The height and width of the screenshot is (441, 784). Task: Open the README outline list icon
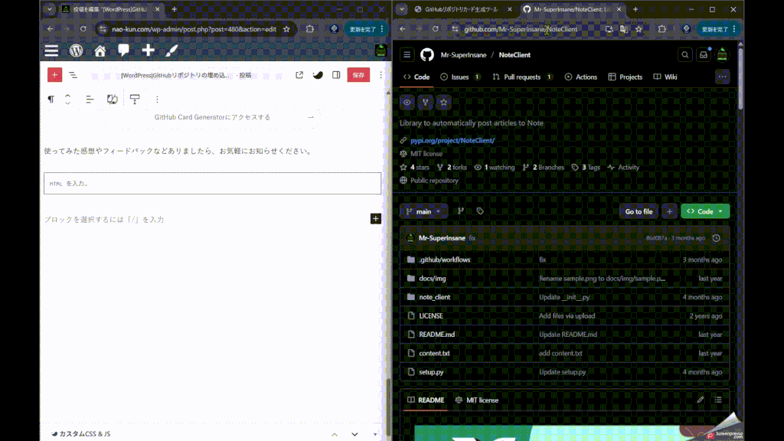pos(718,400)
